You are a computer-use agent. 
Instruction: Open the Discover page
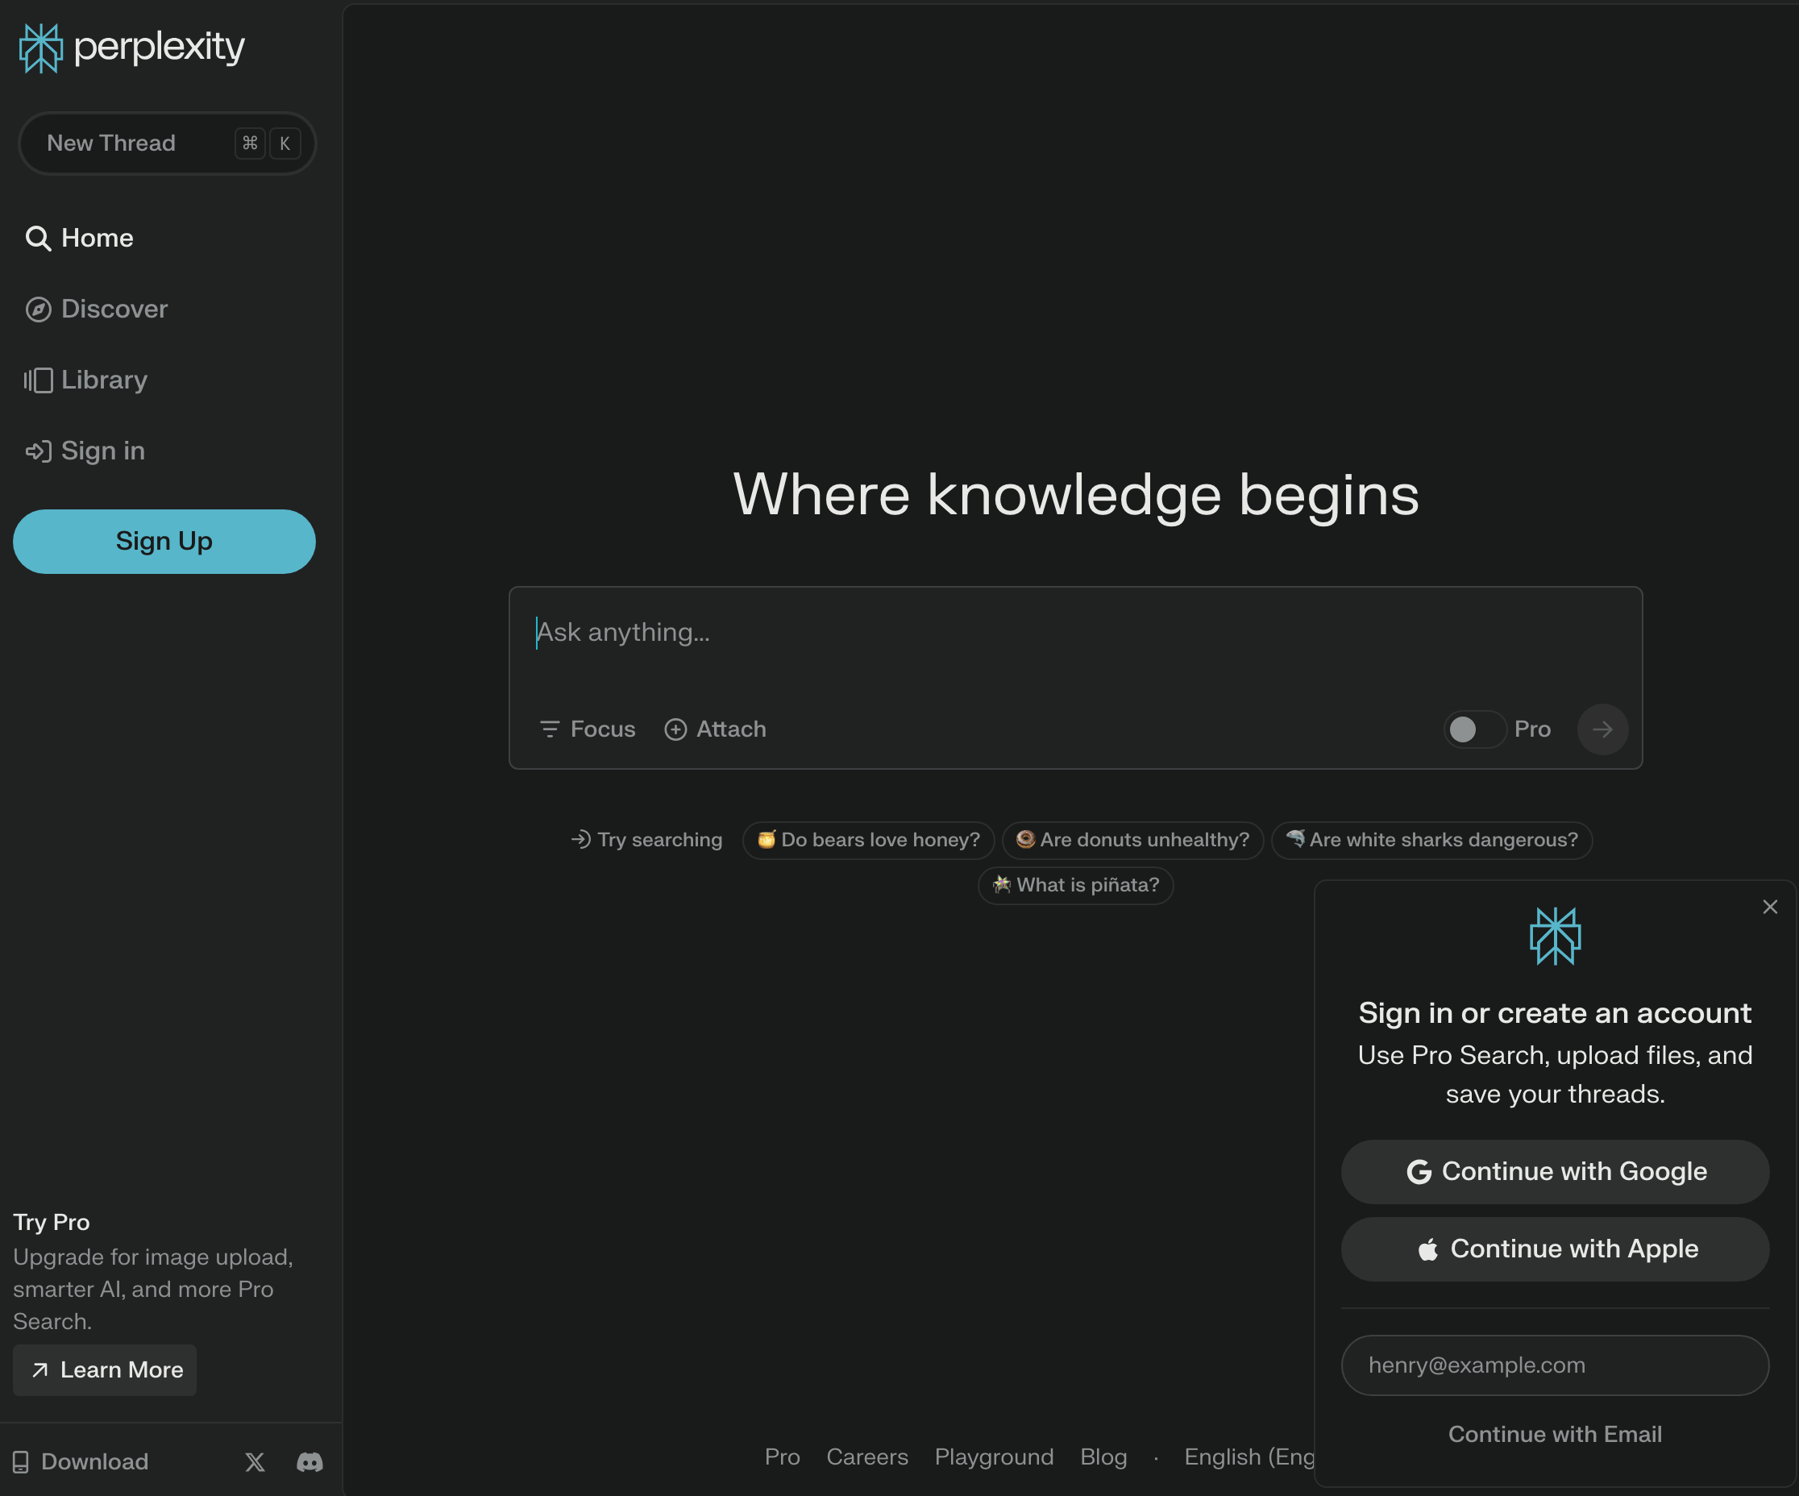[x=97, y=310]
